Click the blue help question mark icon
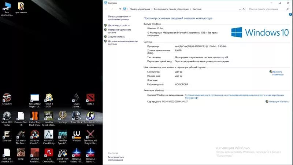 pyautogui.click(x=290, y=14)
